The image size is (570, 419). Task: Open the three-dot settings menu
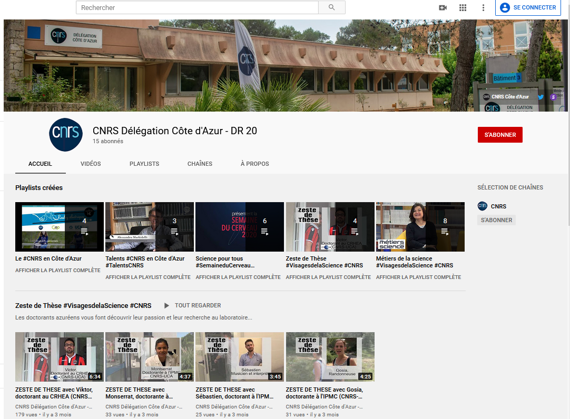[483, 7]
